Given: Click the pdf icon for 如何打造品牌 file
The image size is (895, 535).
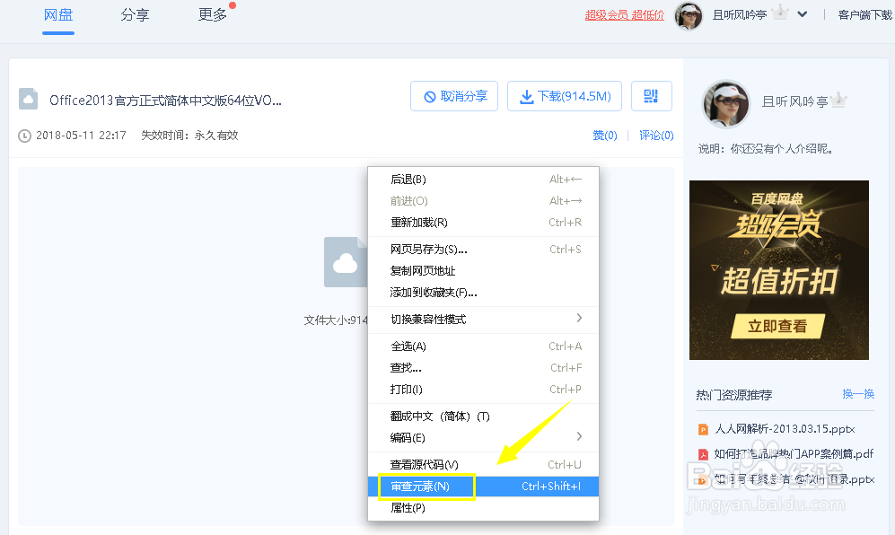Looking at the screenshot, I should (703, 454).
